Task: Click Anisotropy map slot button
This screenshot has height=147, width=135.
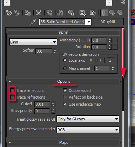Action: click(x=115, y=40)
